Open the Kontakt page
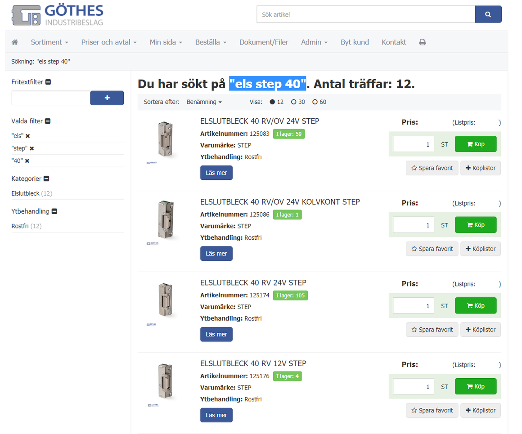The height and width of the screenshot is (434, 522). (394, 42)
